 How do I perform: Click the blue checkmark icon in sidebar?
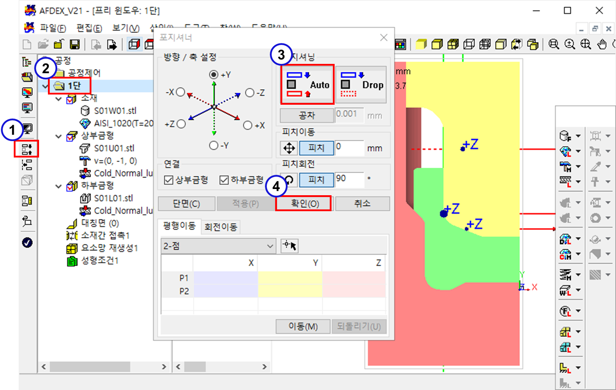tap(27, 242)
